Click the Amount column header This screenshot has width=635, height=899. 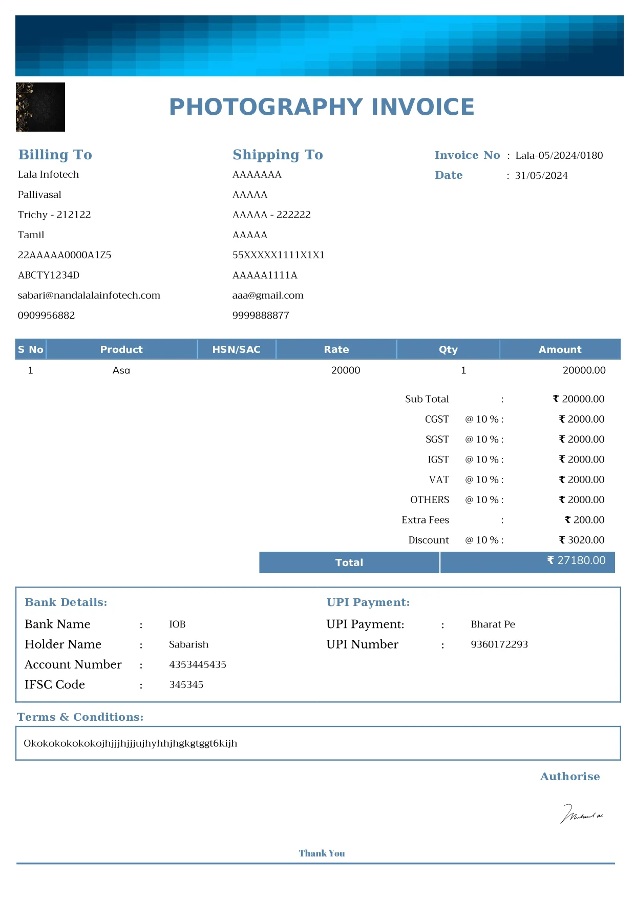coord(560,349)
